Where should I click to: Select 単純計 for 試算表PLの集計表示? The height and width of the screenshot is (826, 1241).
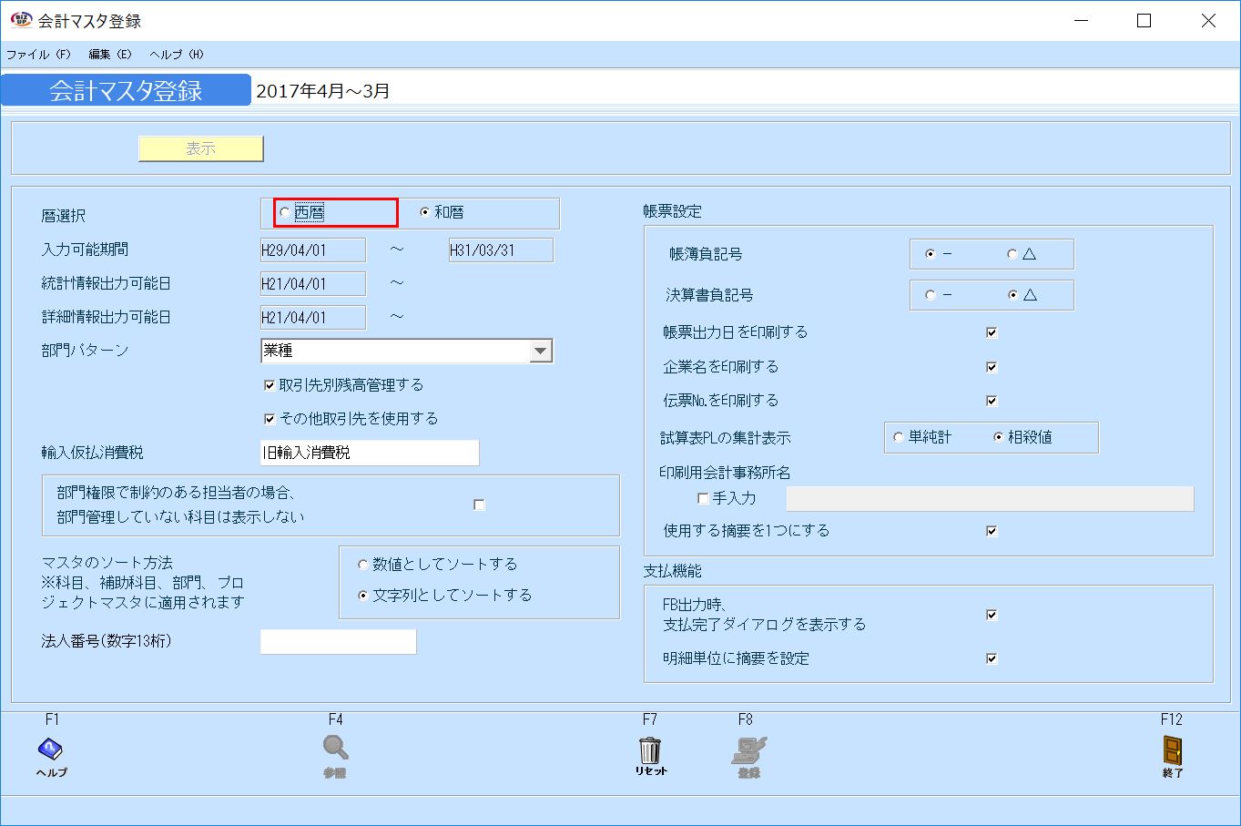[898, 437]
